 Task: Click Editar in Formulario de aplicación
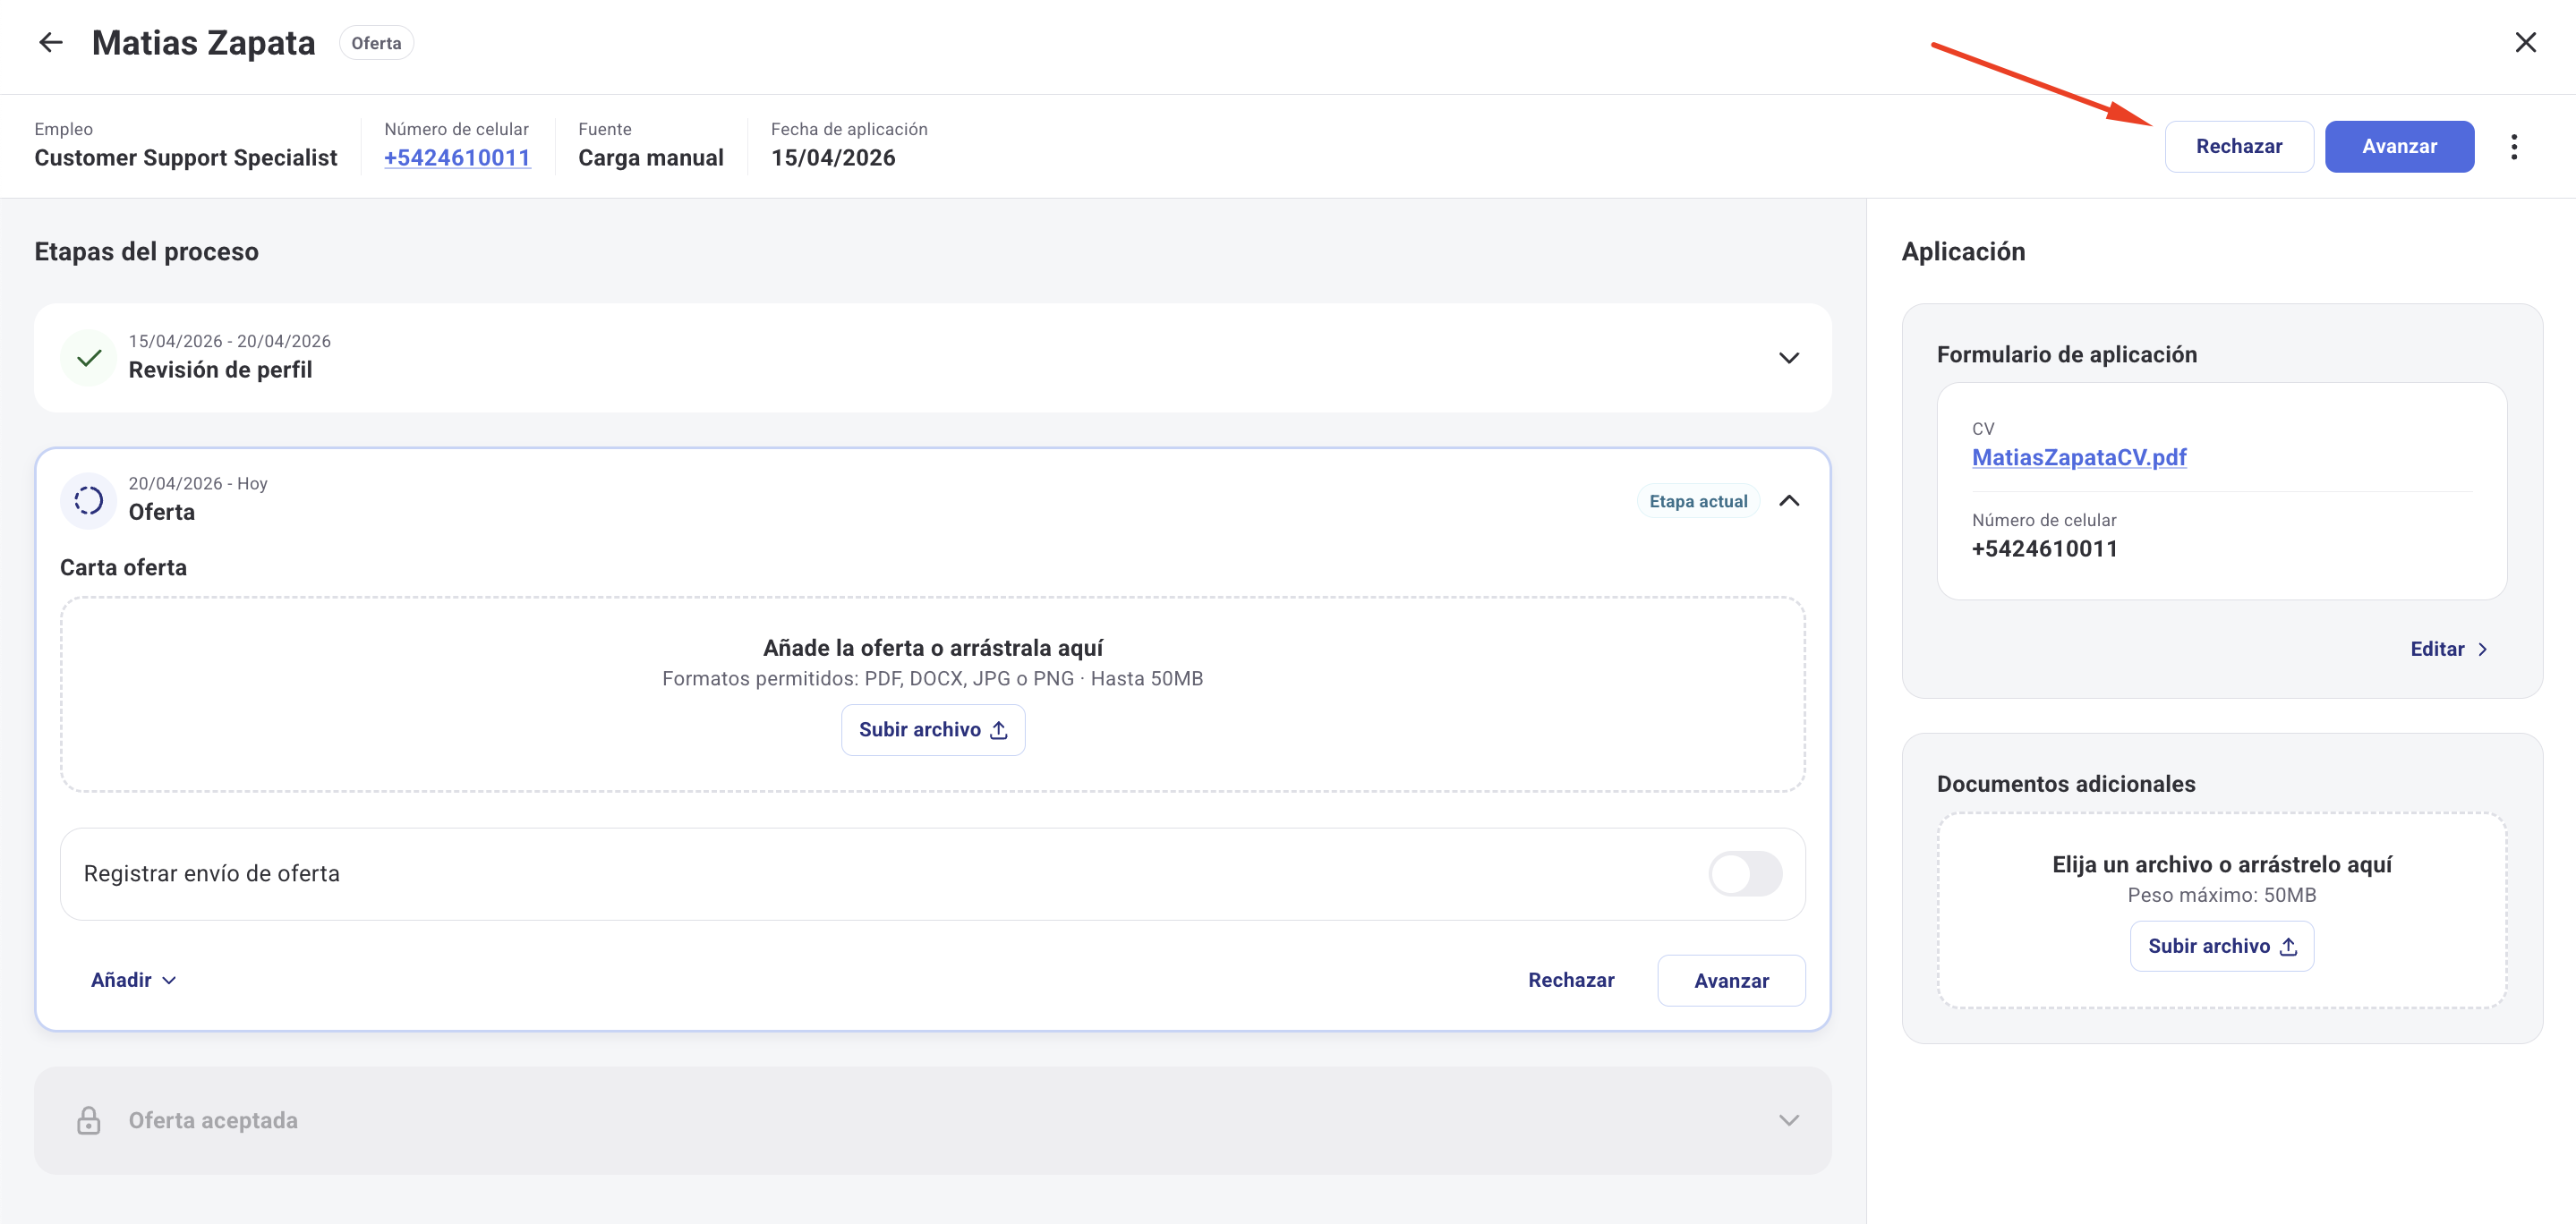tap(2447, 649)
